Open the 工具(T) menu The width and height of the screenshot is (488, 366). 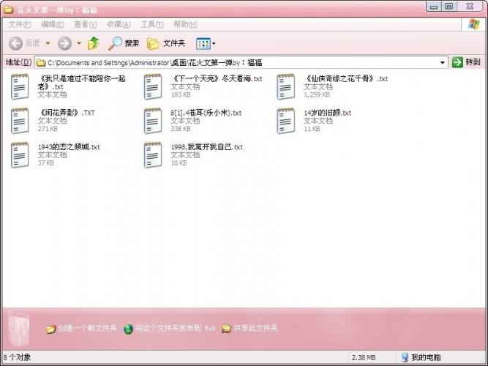(151, 24)
